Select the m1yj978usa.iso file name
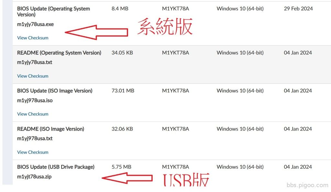Image resolution: width=331 pixels, height=192 pixels. tap(35, 101)
